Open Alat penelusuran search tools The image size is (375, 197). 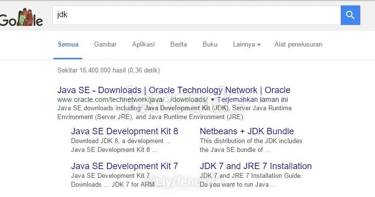pos(298,44)
